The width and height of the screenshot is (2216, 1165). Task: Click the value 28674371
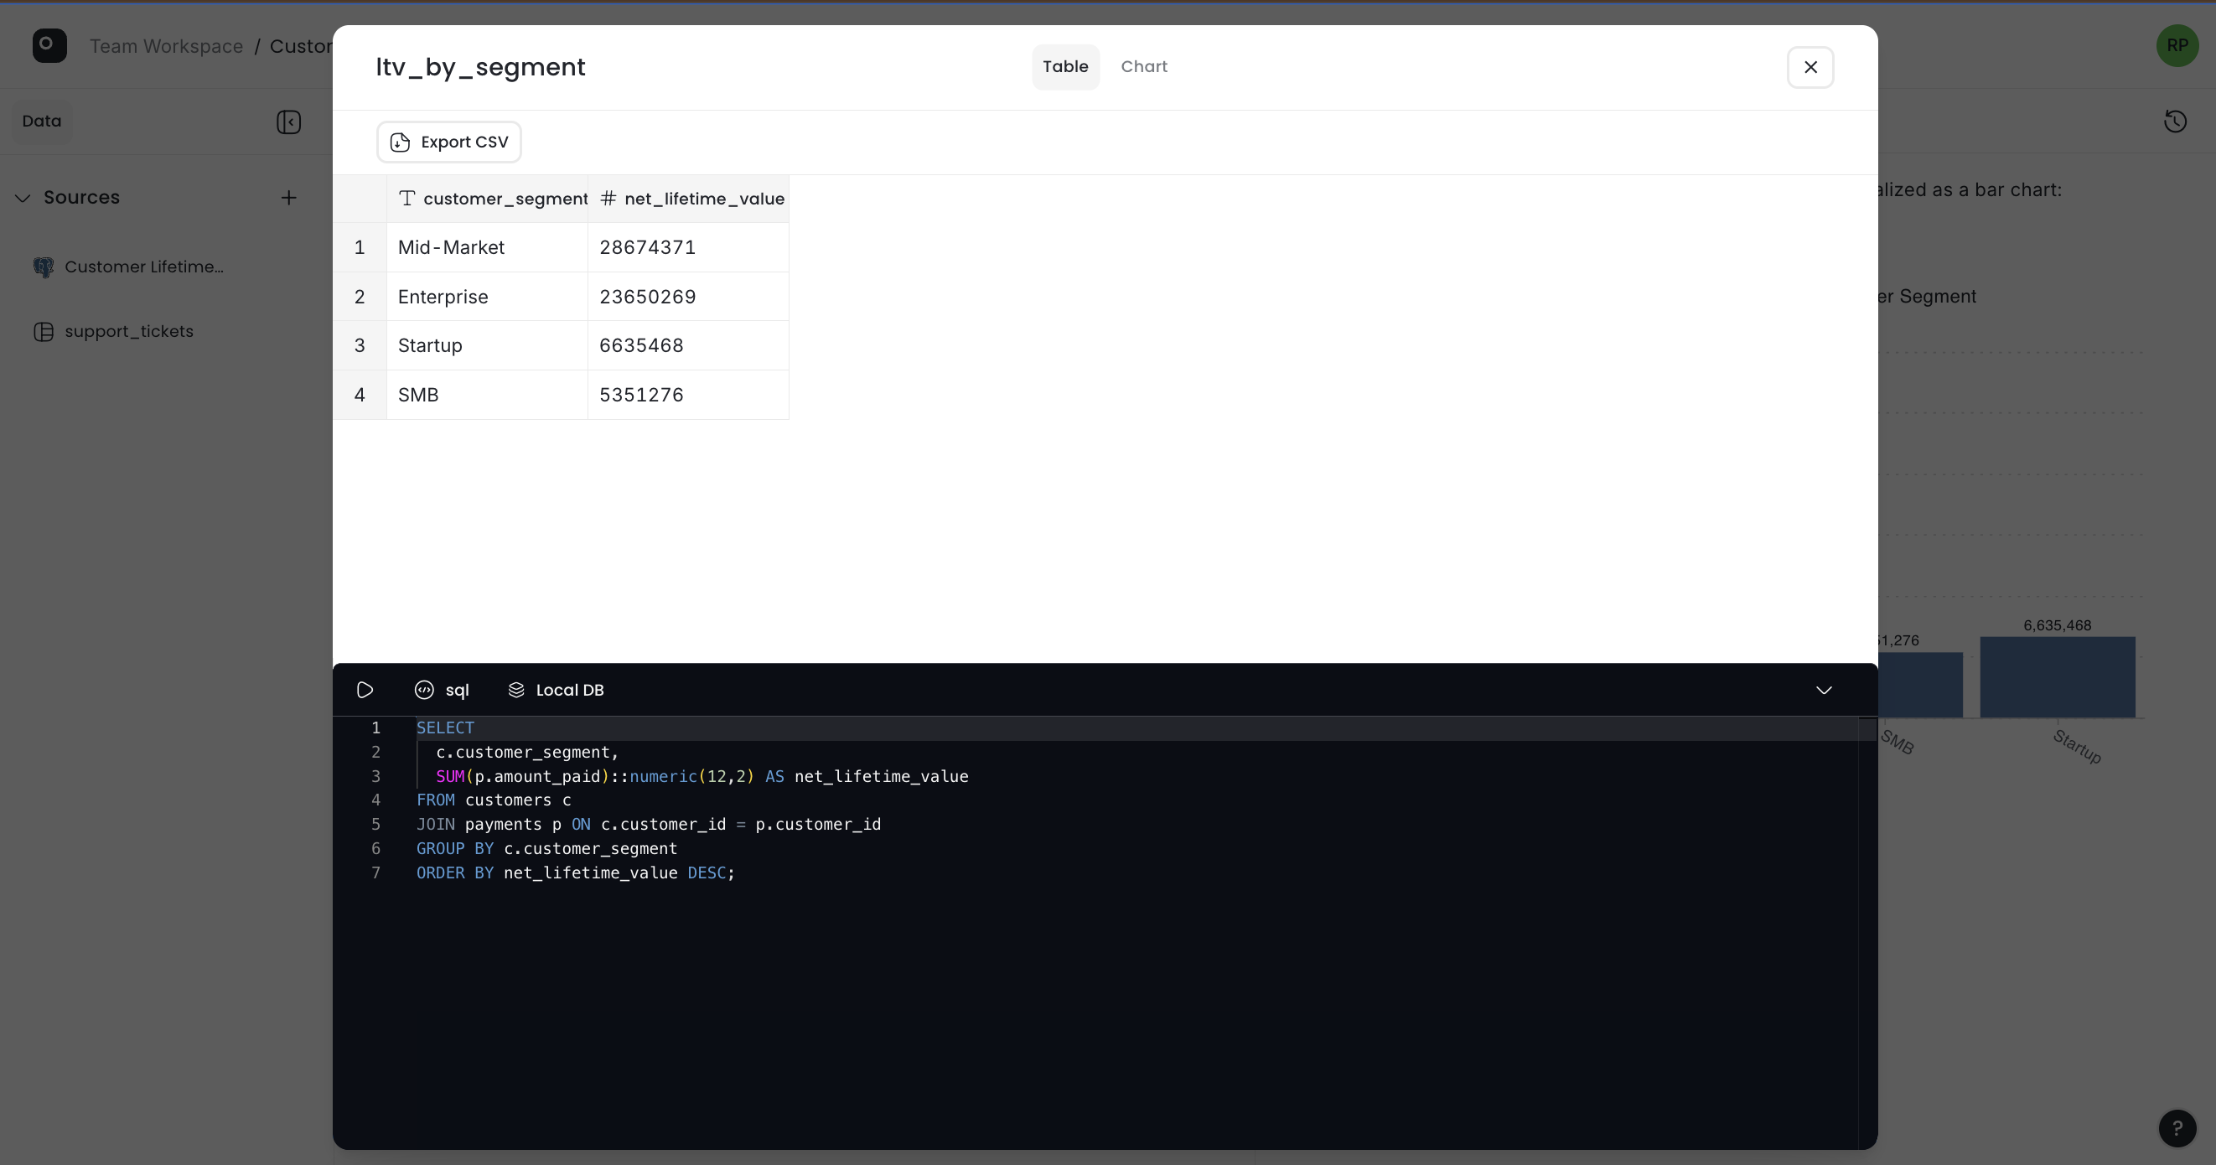688,248
